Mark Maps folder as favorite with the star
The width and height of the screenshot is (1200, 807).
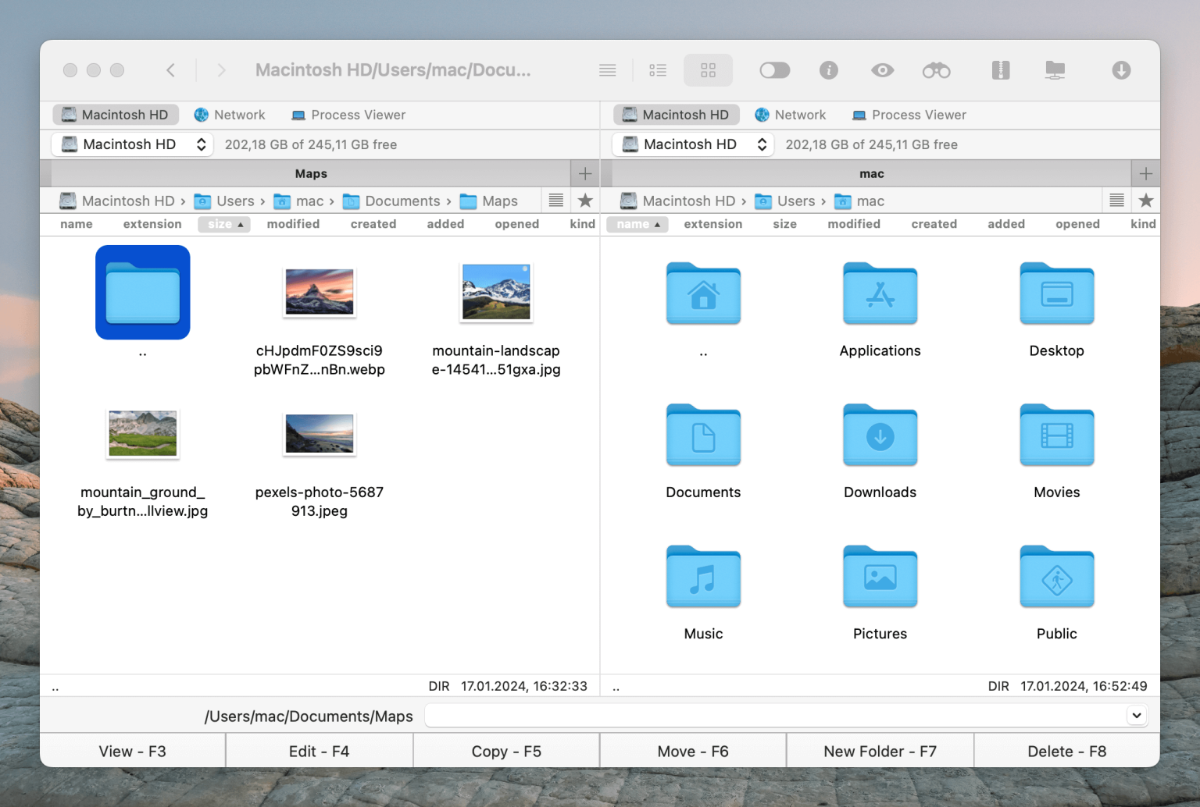(585, 200)
